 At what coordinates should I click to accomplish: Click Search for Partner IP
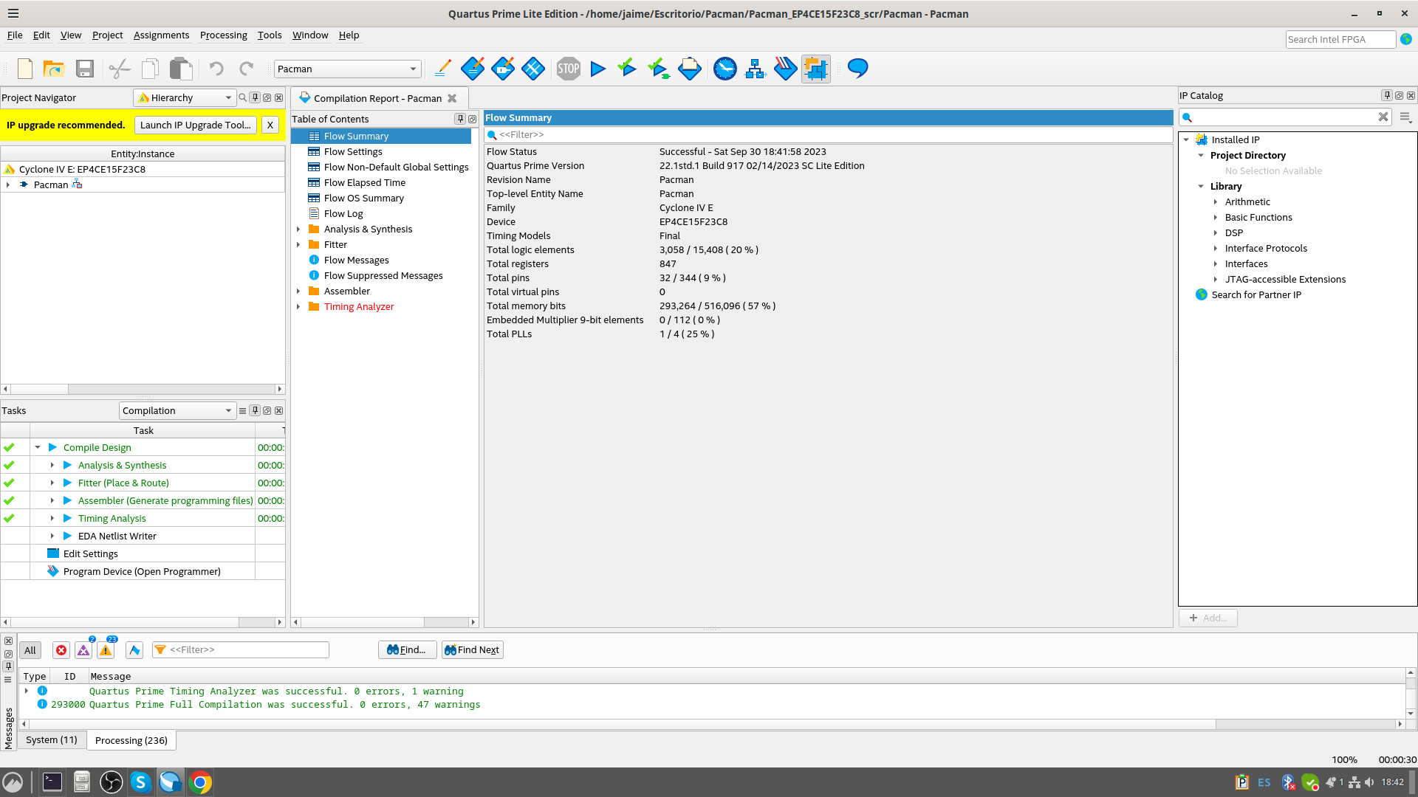click(x=1256, y=295)
